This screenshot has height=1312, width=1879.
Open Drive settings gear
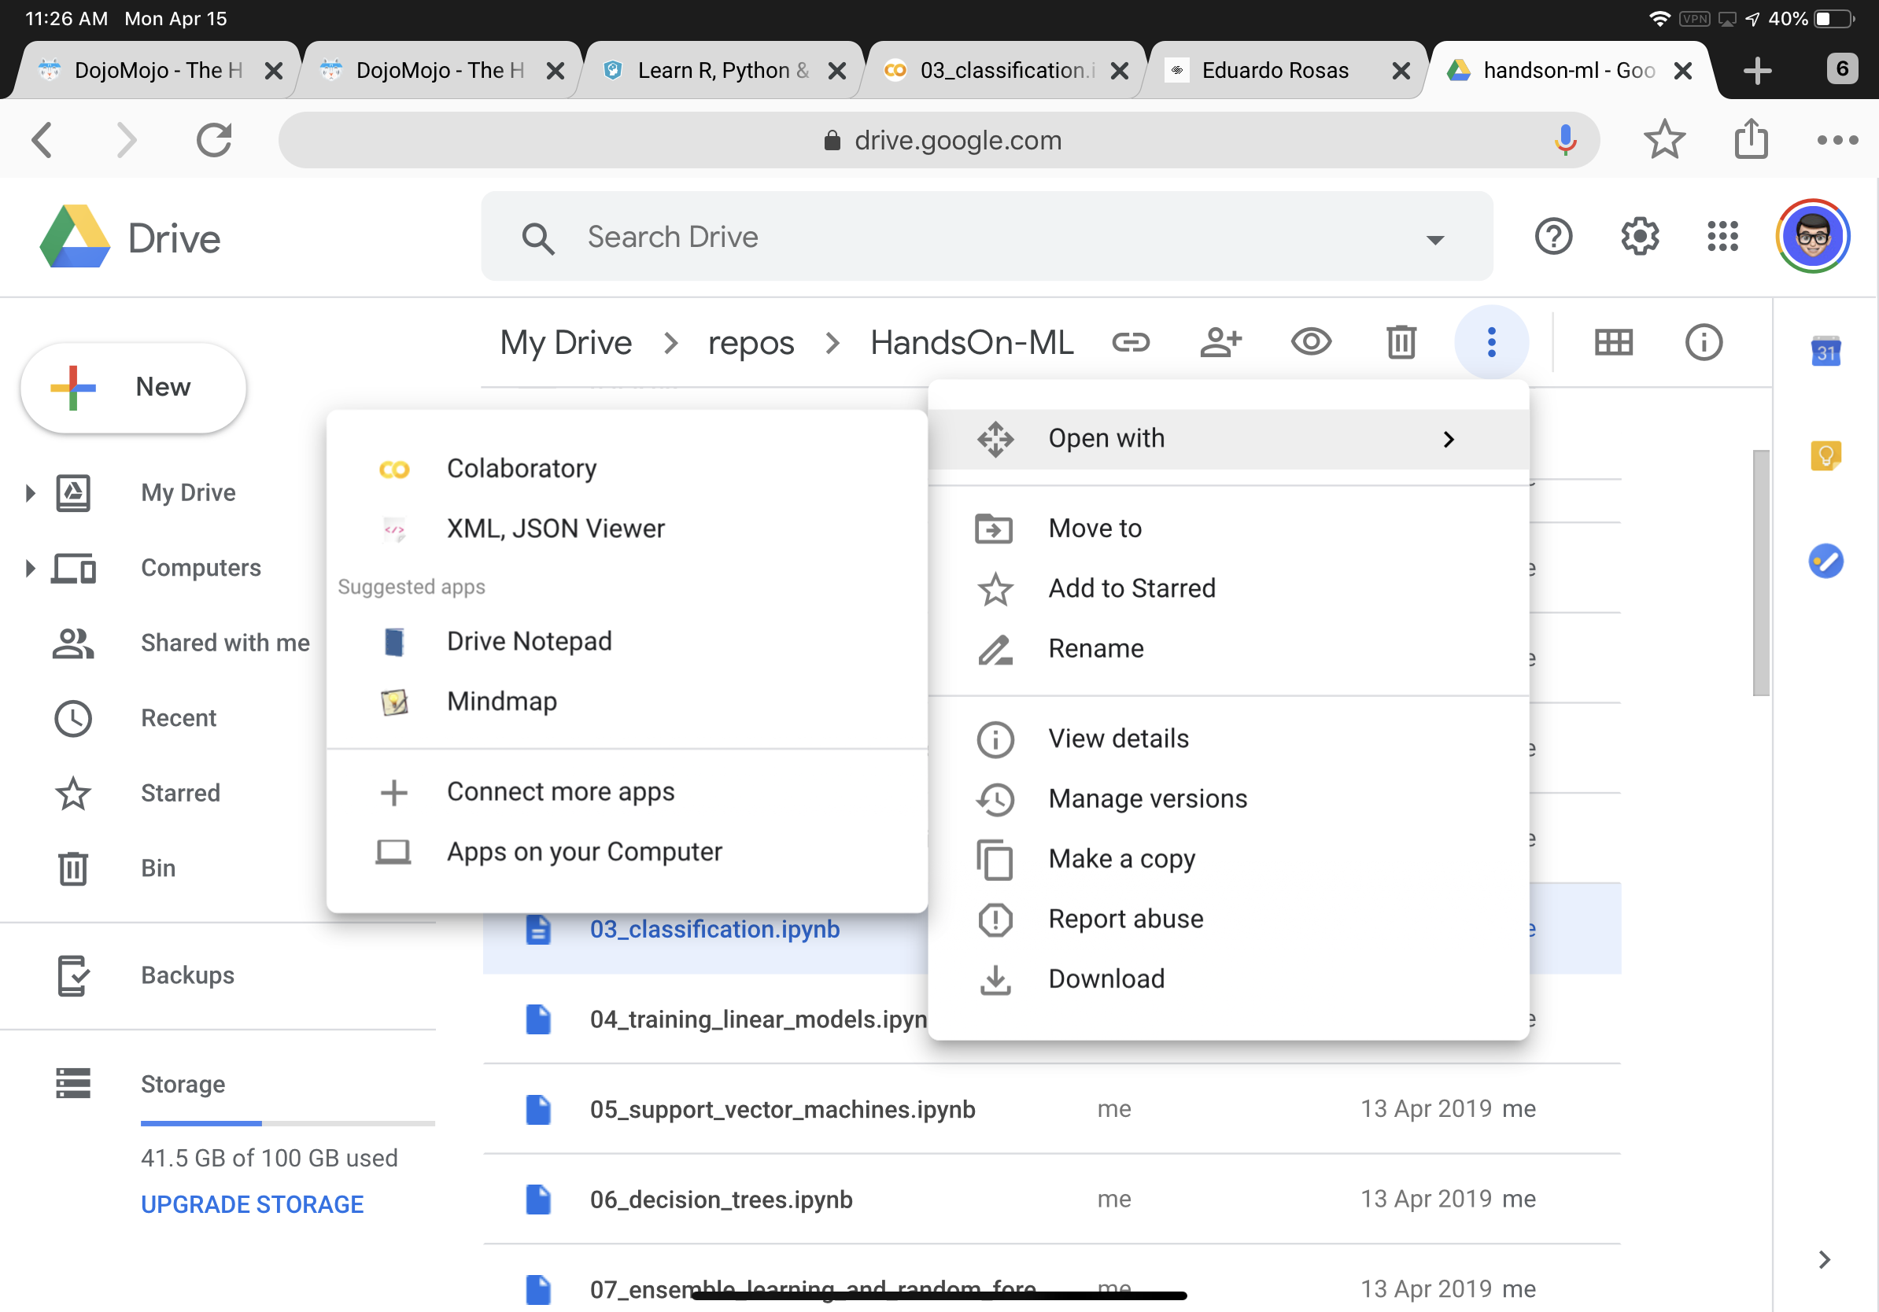tap(1639, 238)
